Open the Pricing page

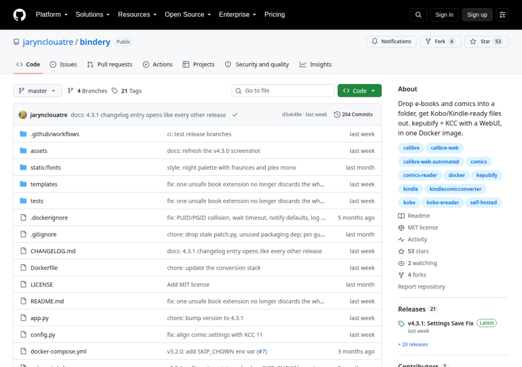point(274,15)
